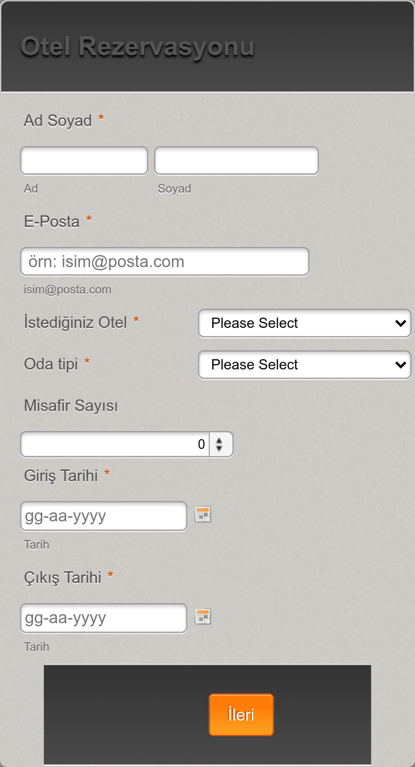
Task: Open the Giriş Tarihi calendar picker icon
Action: (203, 515)
